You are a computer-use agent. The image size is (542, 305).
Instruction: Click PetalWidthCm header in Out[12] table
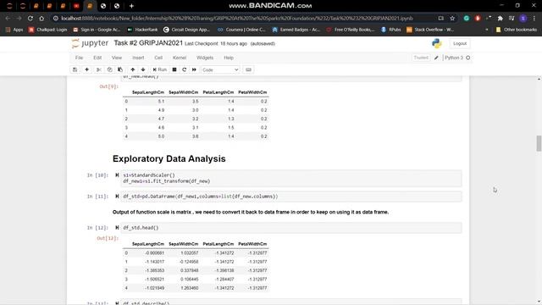point(252,244)
